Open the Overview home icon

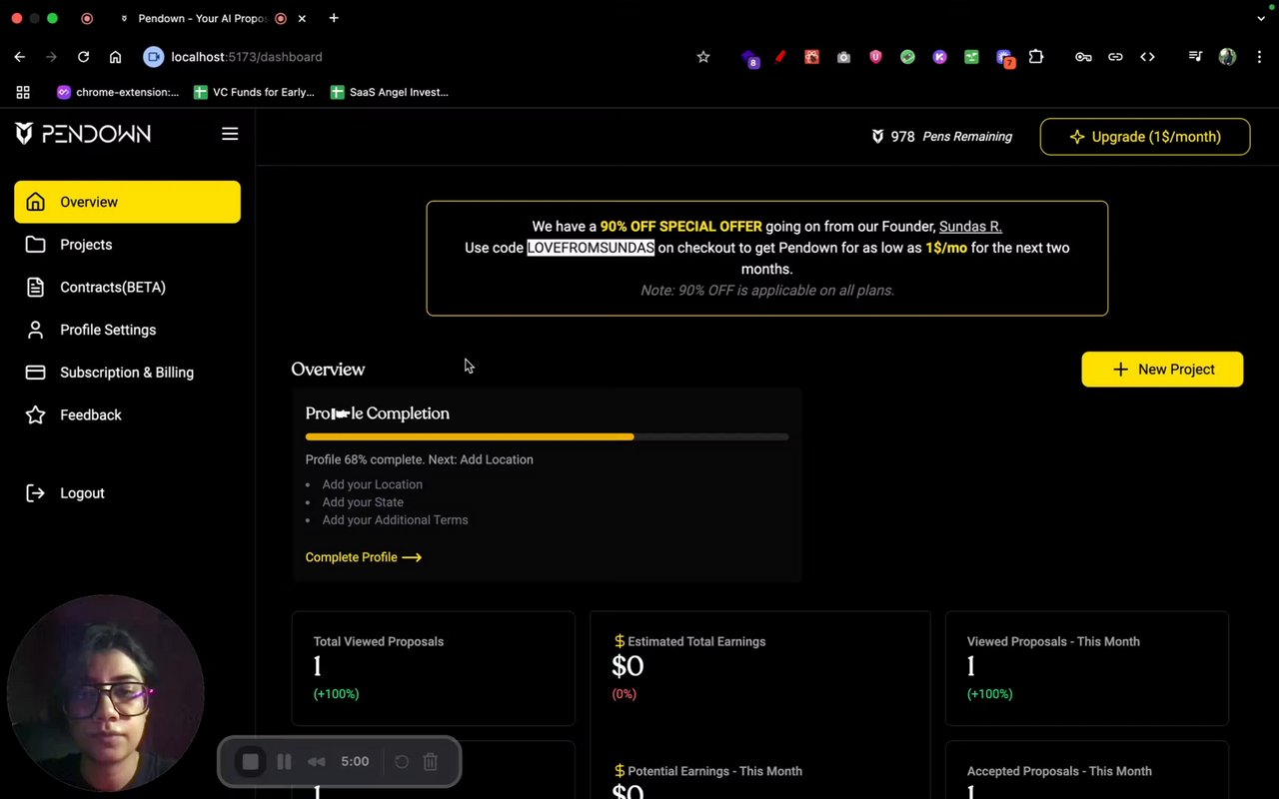point(36,202)
